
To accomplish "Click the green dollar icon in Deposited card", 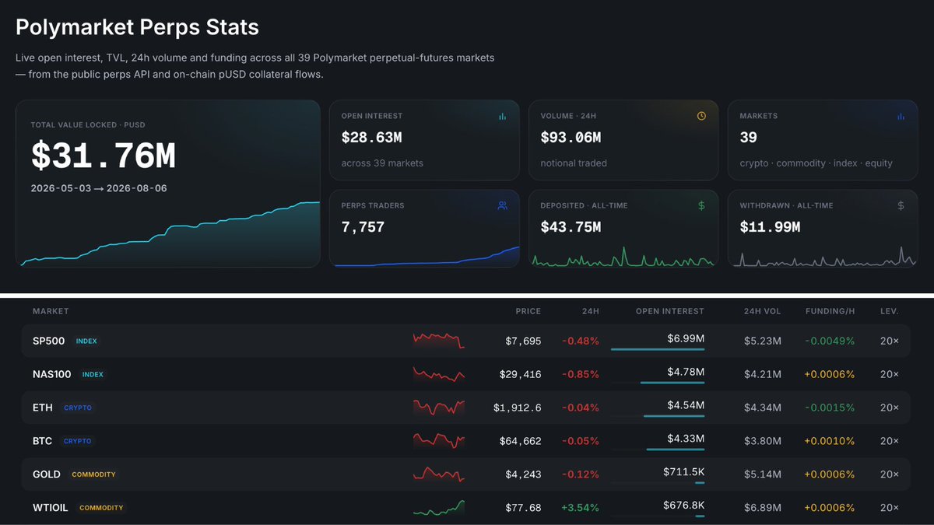I will 701,206.
